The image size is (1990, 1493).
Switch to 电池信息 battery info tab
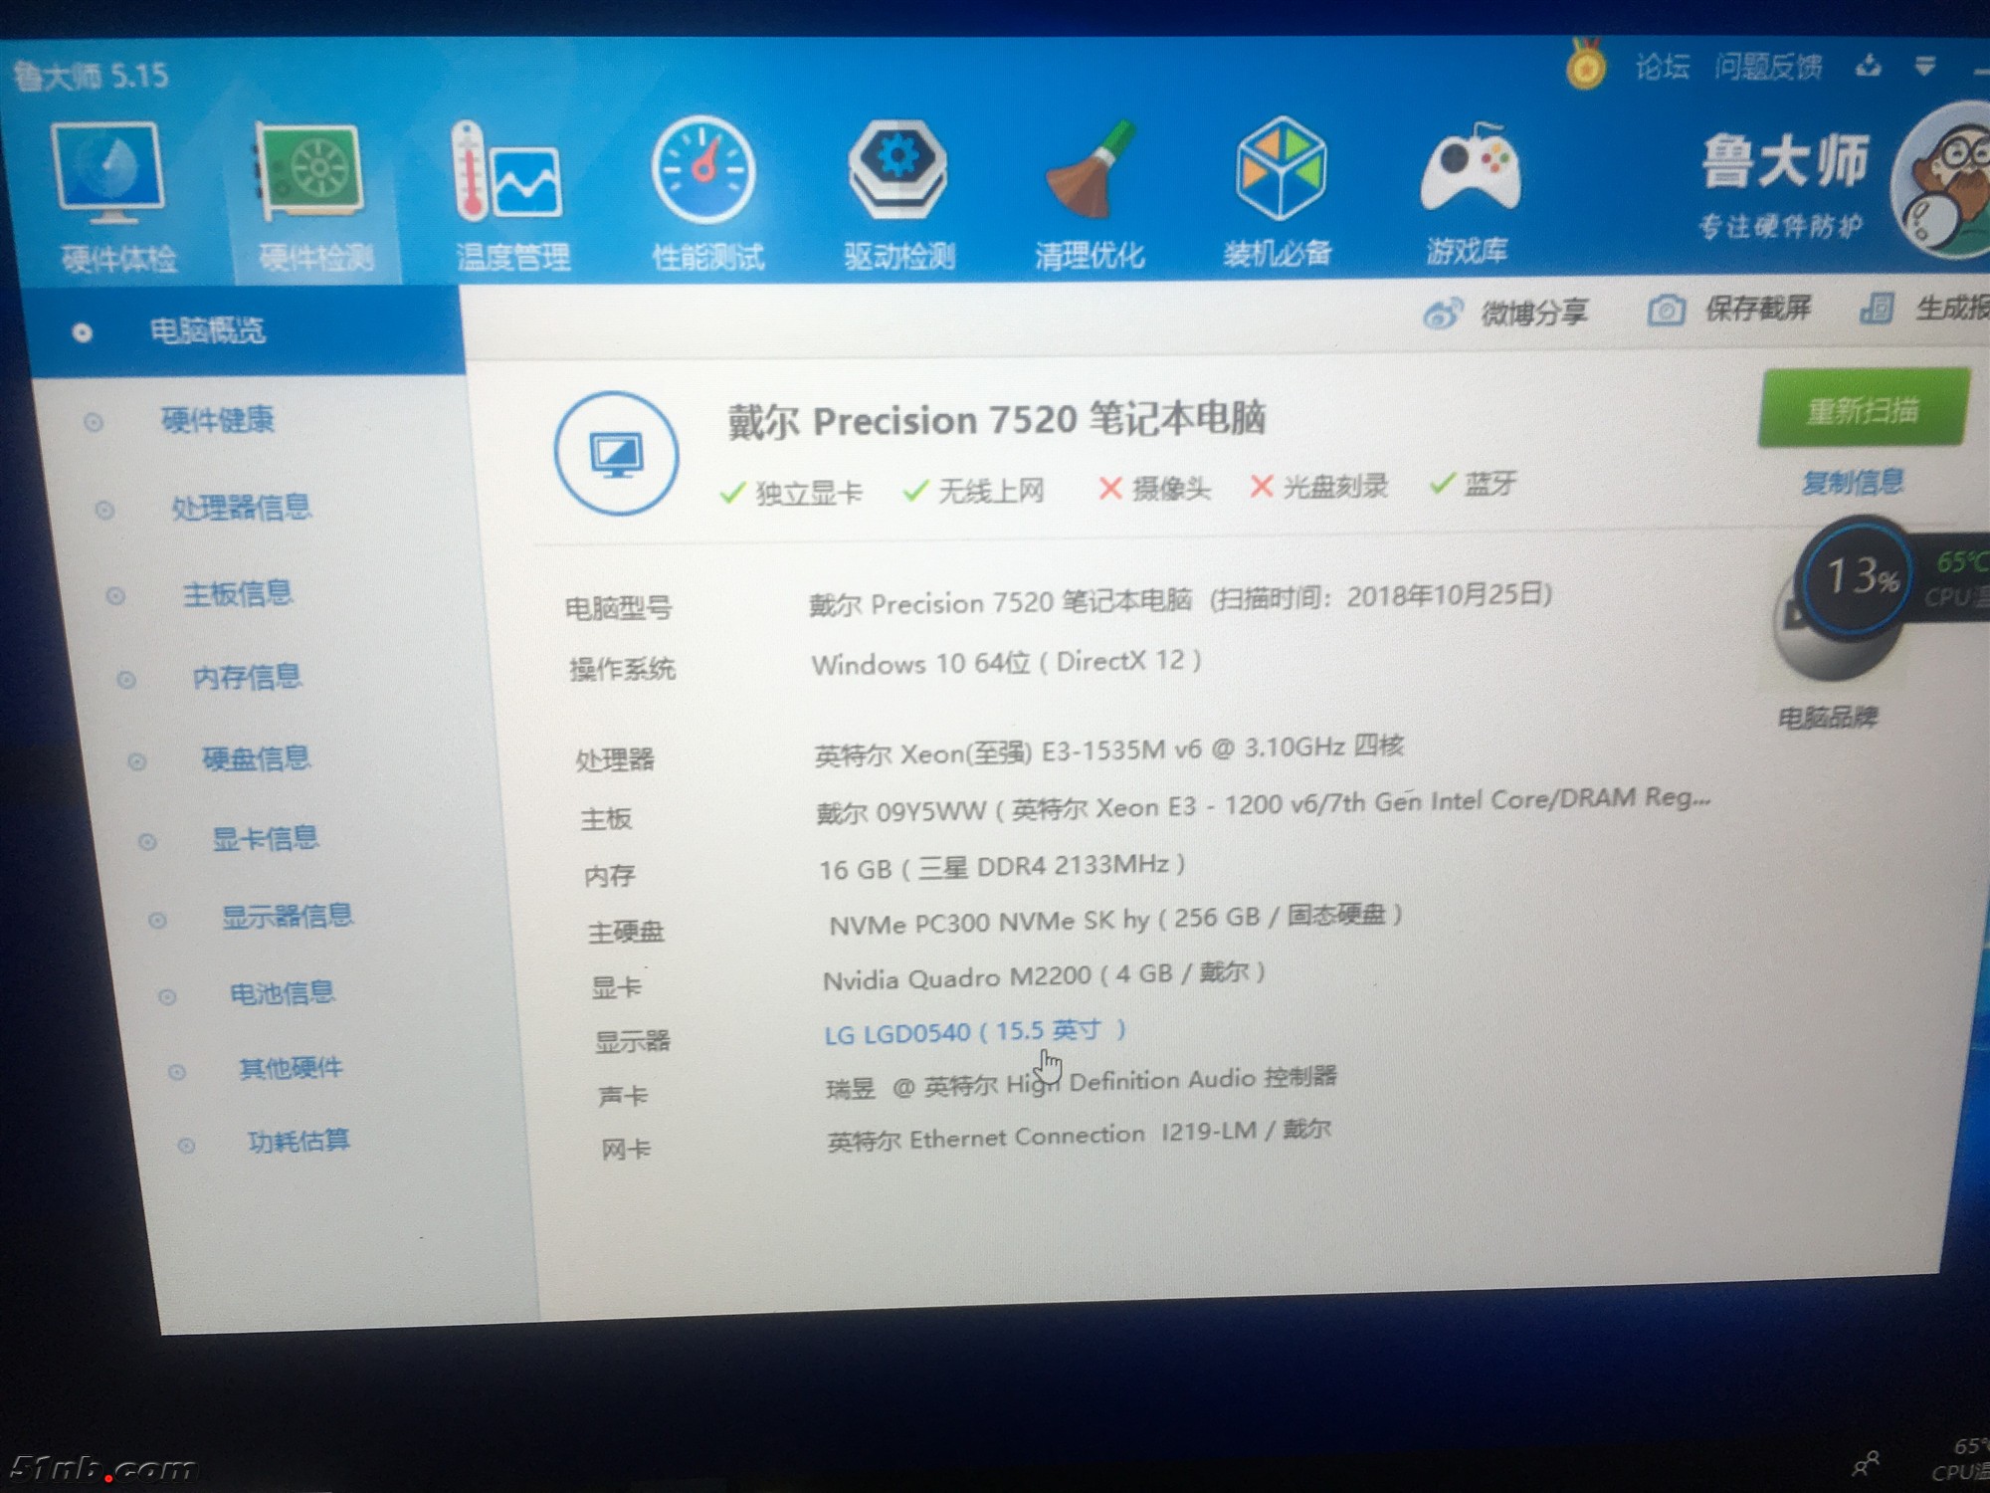282,993
